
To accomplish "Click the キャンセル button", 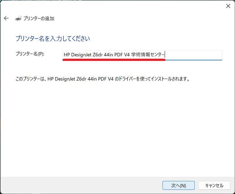I will [x=214, y=185].
